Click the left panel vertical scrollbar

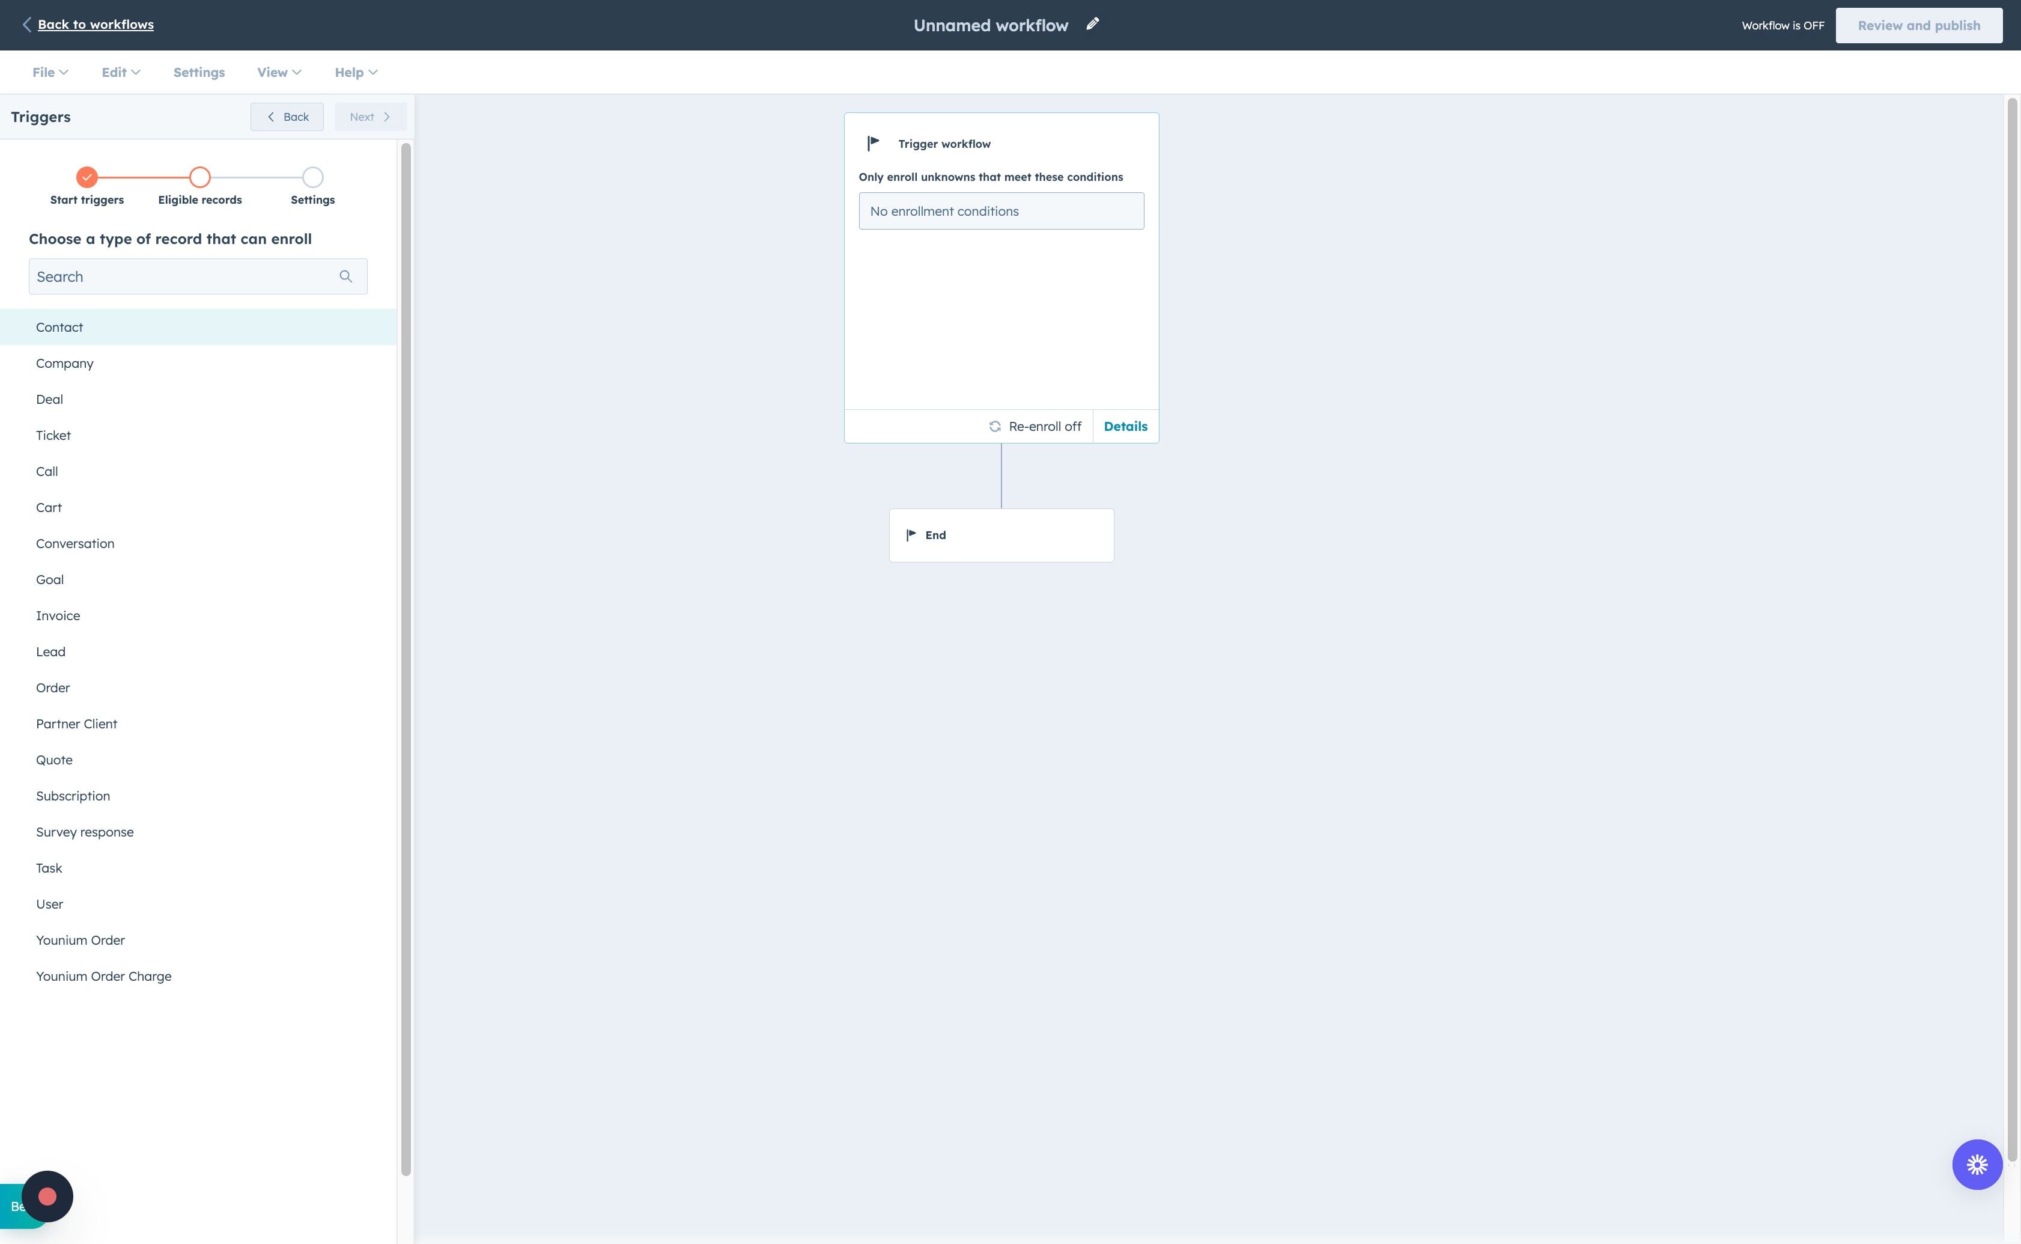tap(406, 658)
